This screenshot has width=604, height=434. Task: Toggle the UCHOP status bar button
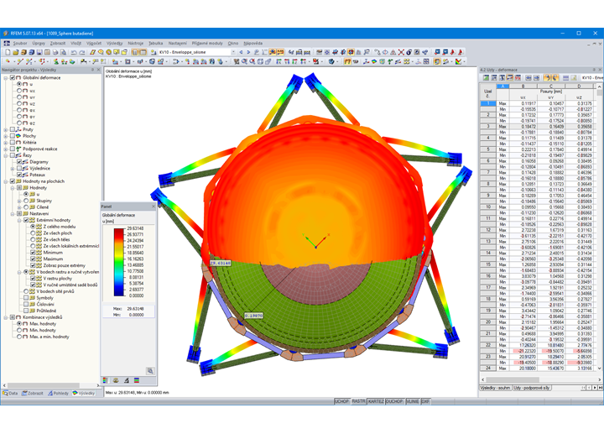(341, 401)
